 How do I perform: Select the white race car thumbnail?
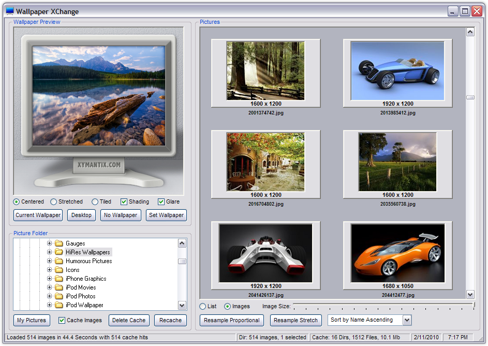[265, 253]
